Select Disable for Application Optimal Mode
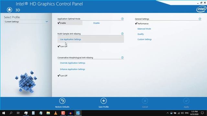Viewport: 207px width, 116px height. tap(96, 23)
